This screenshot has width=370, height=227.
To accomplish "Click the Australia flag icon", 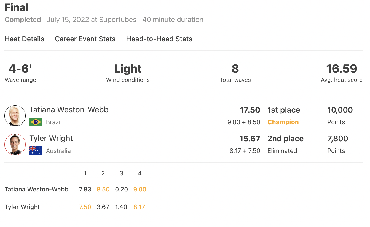I will (x=36, y=151).
